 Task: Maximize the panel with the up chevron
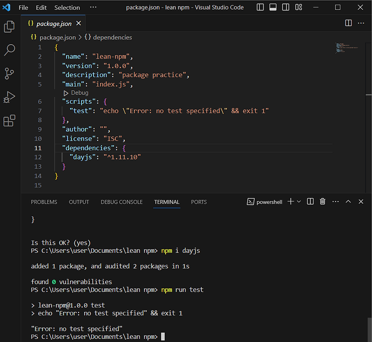click(348, 201)
